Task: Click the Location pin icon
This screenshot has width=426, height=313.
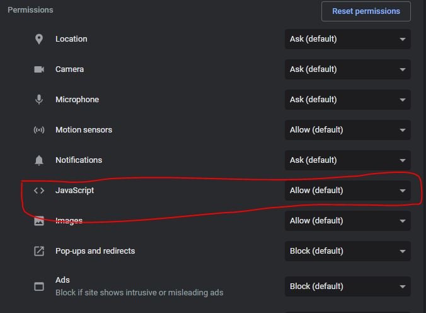Action: (39, 39)
